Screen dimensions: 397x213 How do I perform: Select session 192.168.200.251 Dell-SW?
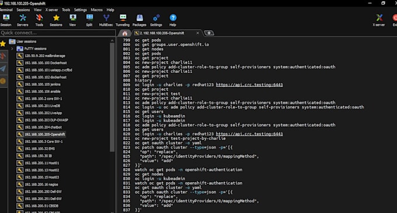[x=43, y=199]
